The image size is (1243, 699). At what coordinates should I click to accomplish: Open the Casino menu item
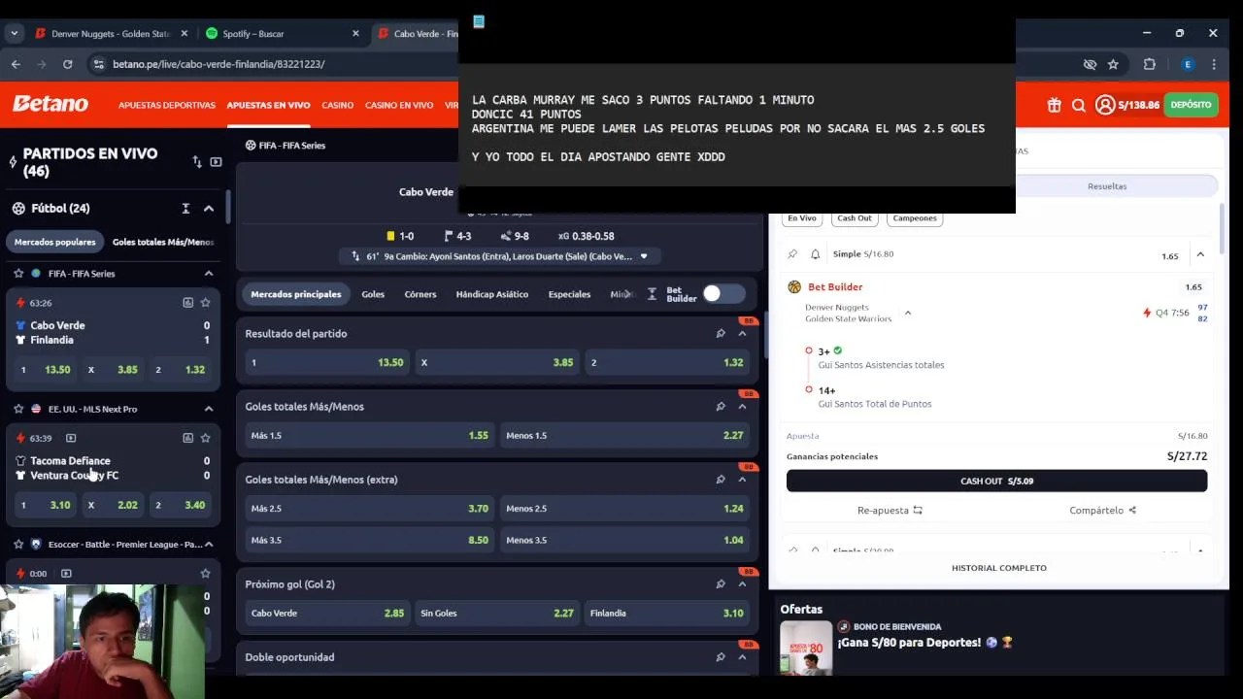point(338,105)
